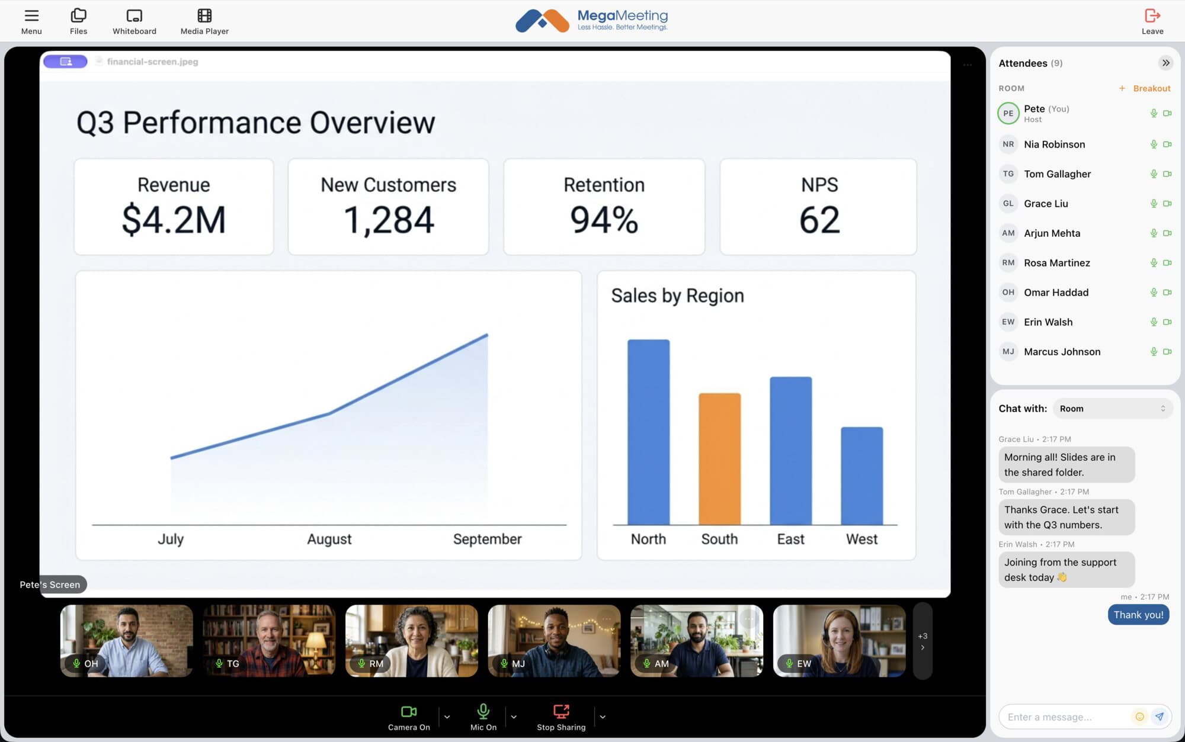1185x742 pixels.
Task: Select MJ video thumbnail
Action: pyautogui.click(x=554, y=641)
